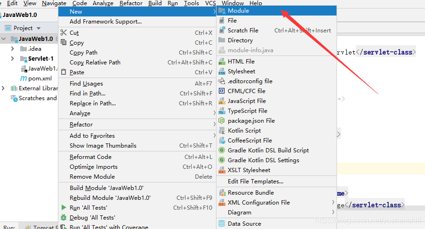Click the .editorconfig file icon
The width and height of the screenshot is (425, 229).
[x=222, y=81]
